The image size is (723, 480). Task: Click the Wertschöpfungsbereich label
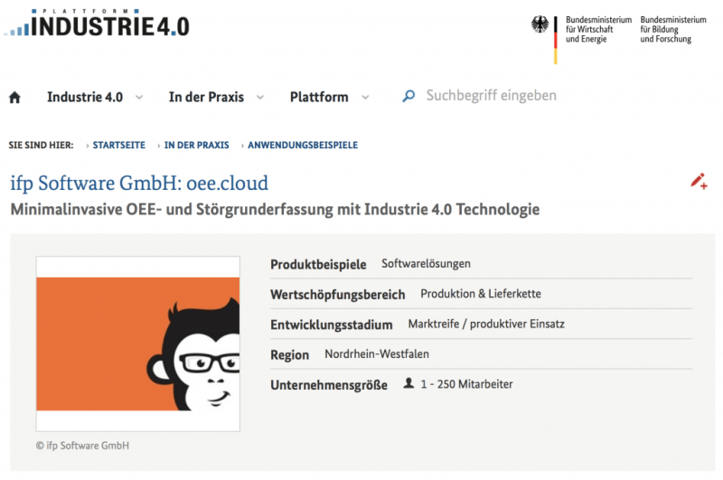pyautogui.click(x=337, y=295)
